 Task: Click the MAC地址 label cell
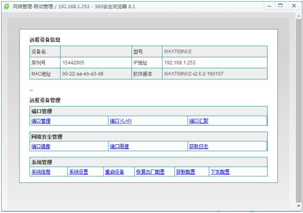point(45,74)
